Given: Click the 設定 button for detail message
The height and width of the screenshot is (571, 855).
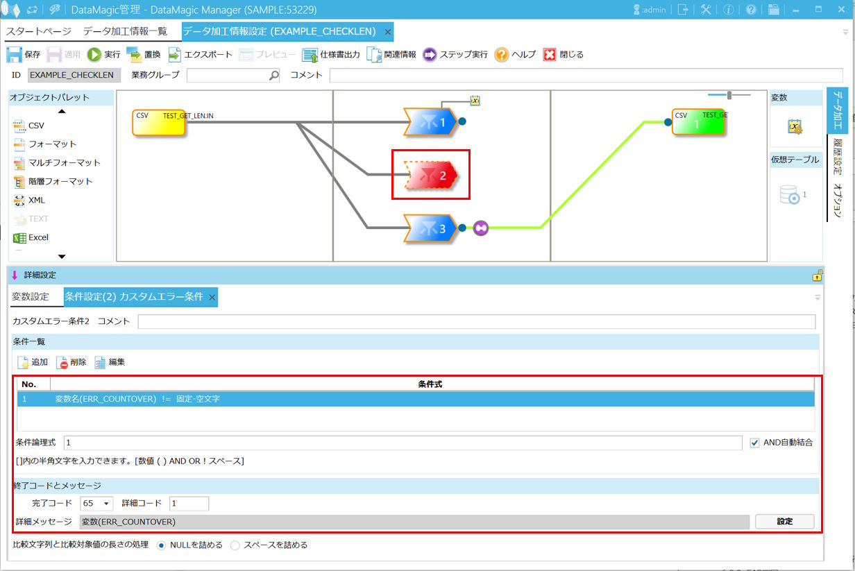Looking at the screenshot, I should (784, 522).
